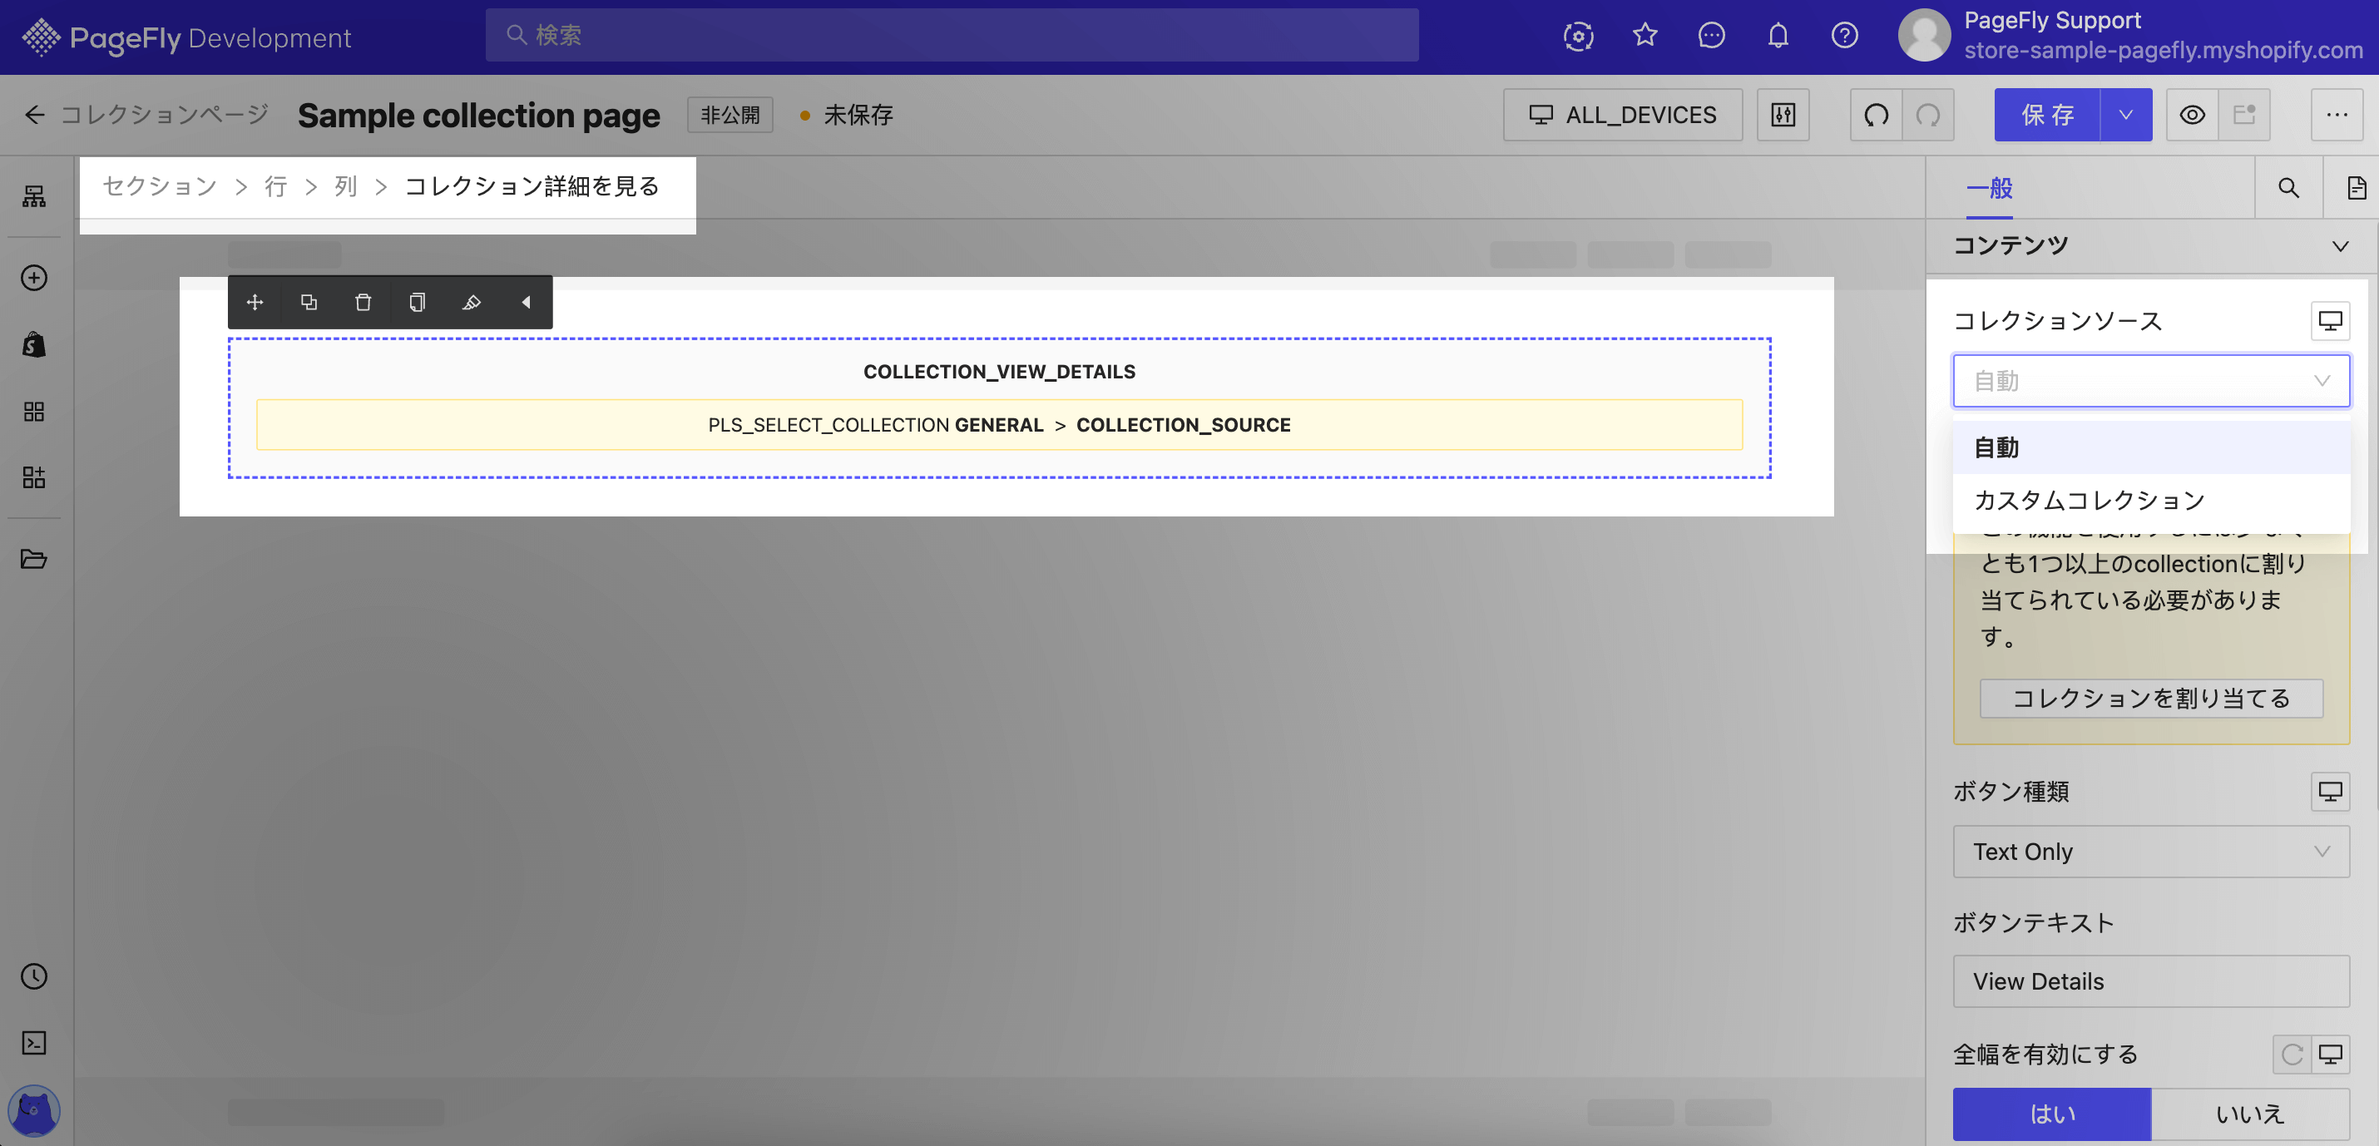Image resolution: width=2379 pixels, height=1146 pixels.
Task: Click the device icon beside 全幅を有効にする
Action: [2330, 1054]
